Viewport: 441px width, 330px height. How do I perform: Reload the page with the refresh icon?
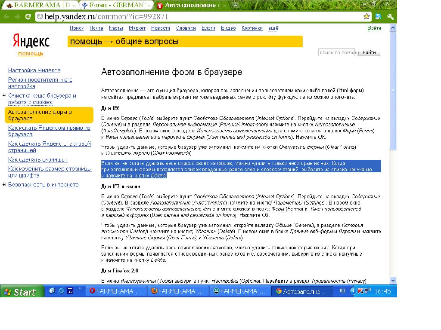28,17
